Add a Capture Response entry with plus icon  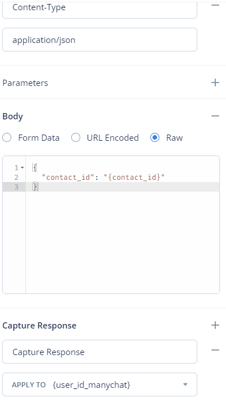tap(215, 325)
